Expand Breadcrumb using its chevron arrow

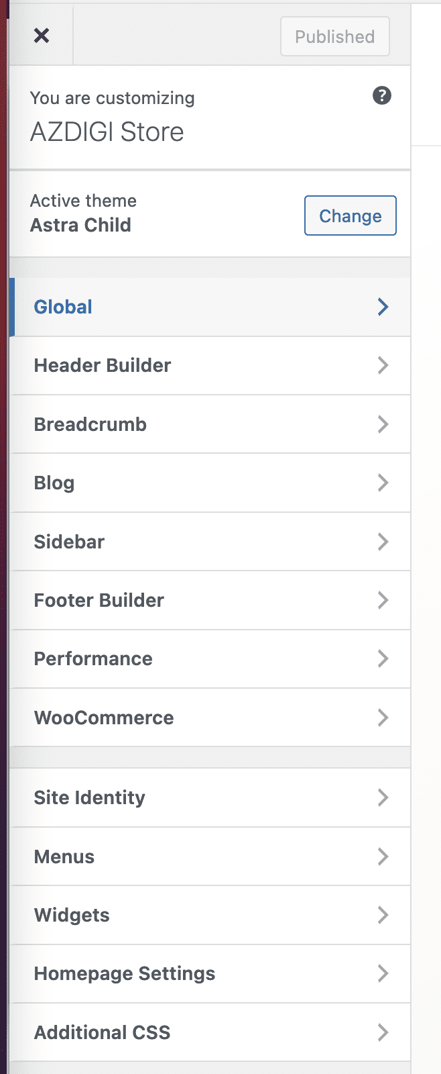pos(383,424)
